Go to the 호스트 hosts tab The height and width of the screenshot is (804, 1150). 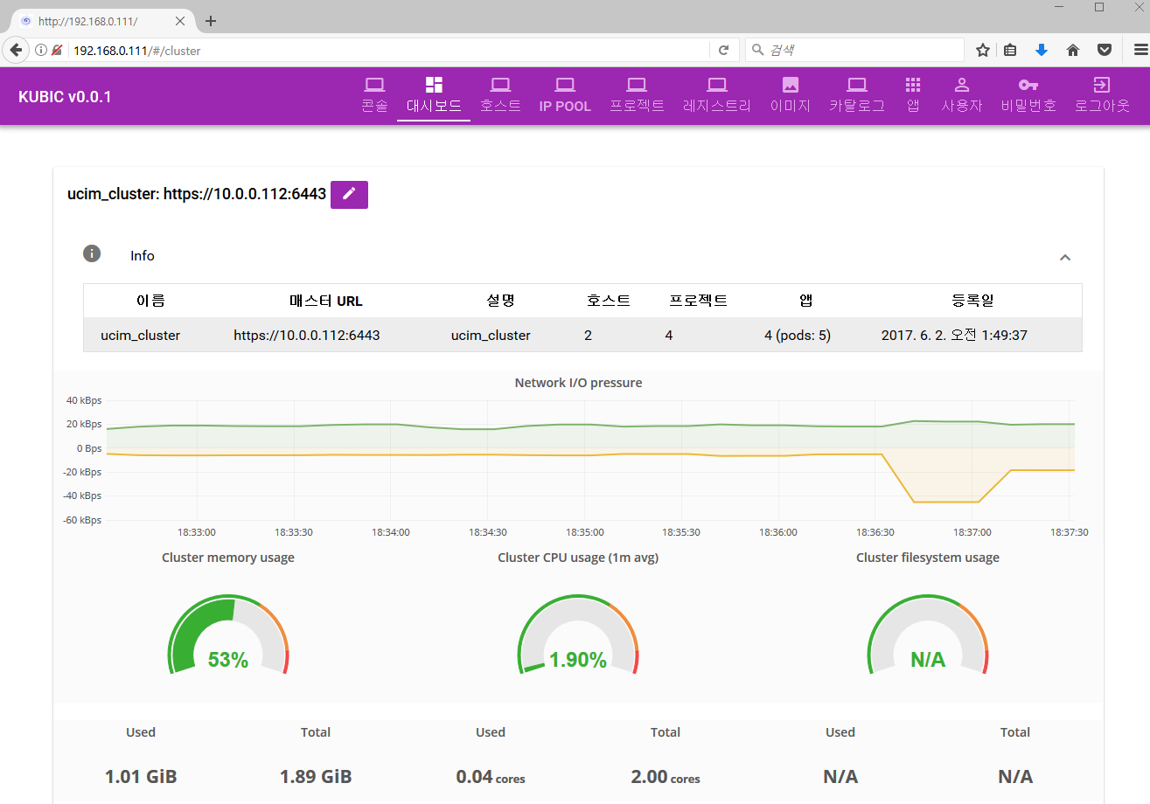click(x=500, y=95)
